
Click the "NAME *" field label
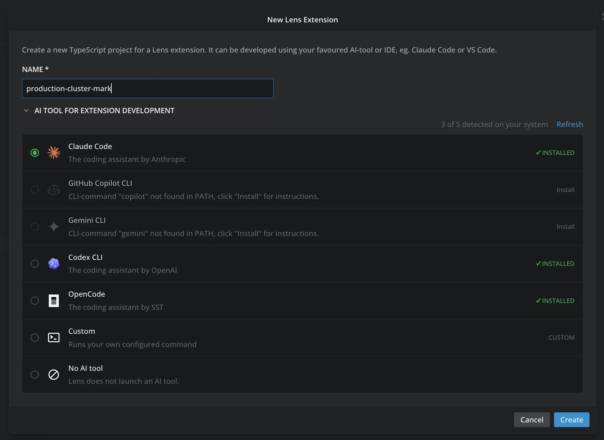pos(35,69)
